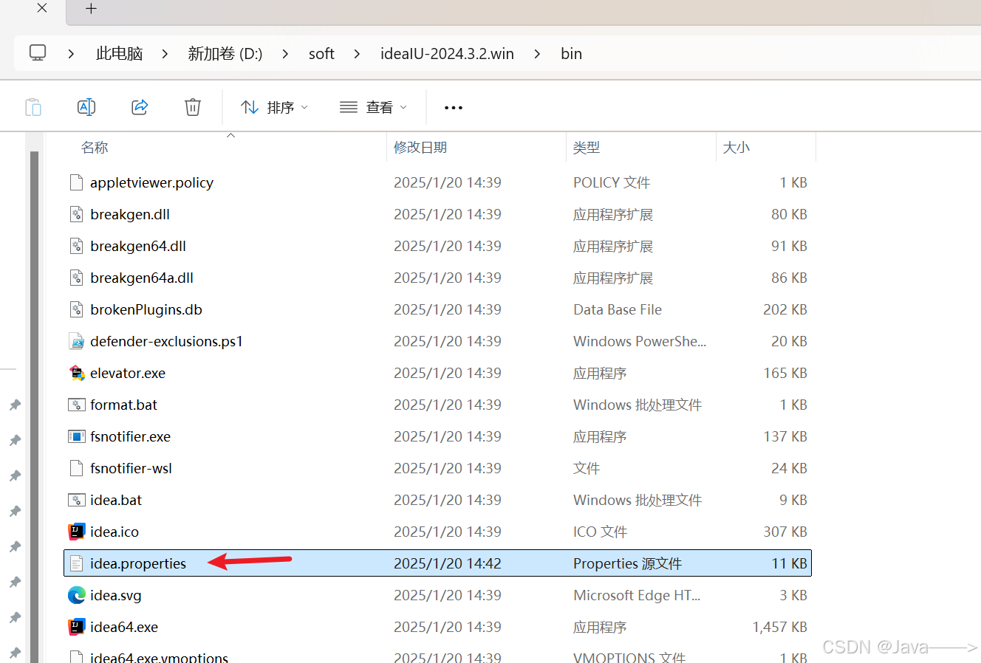Select idea64.exe.vmoptions file icon

point(76,656)
